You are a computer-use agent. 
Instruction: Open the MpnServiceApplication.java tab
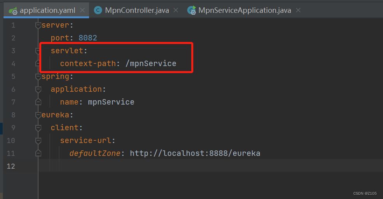245,10
